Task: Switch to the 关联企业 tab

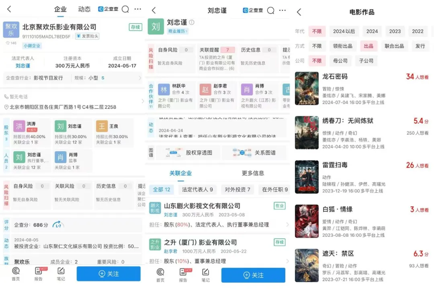Action: (x=180, y=173)
